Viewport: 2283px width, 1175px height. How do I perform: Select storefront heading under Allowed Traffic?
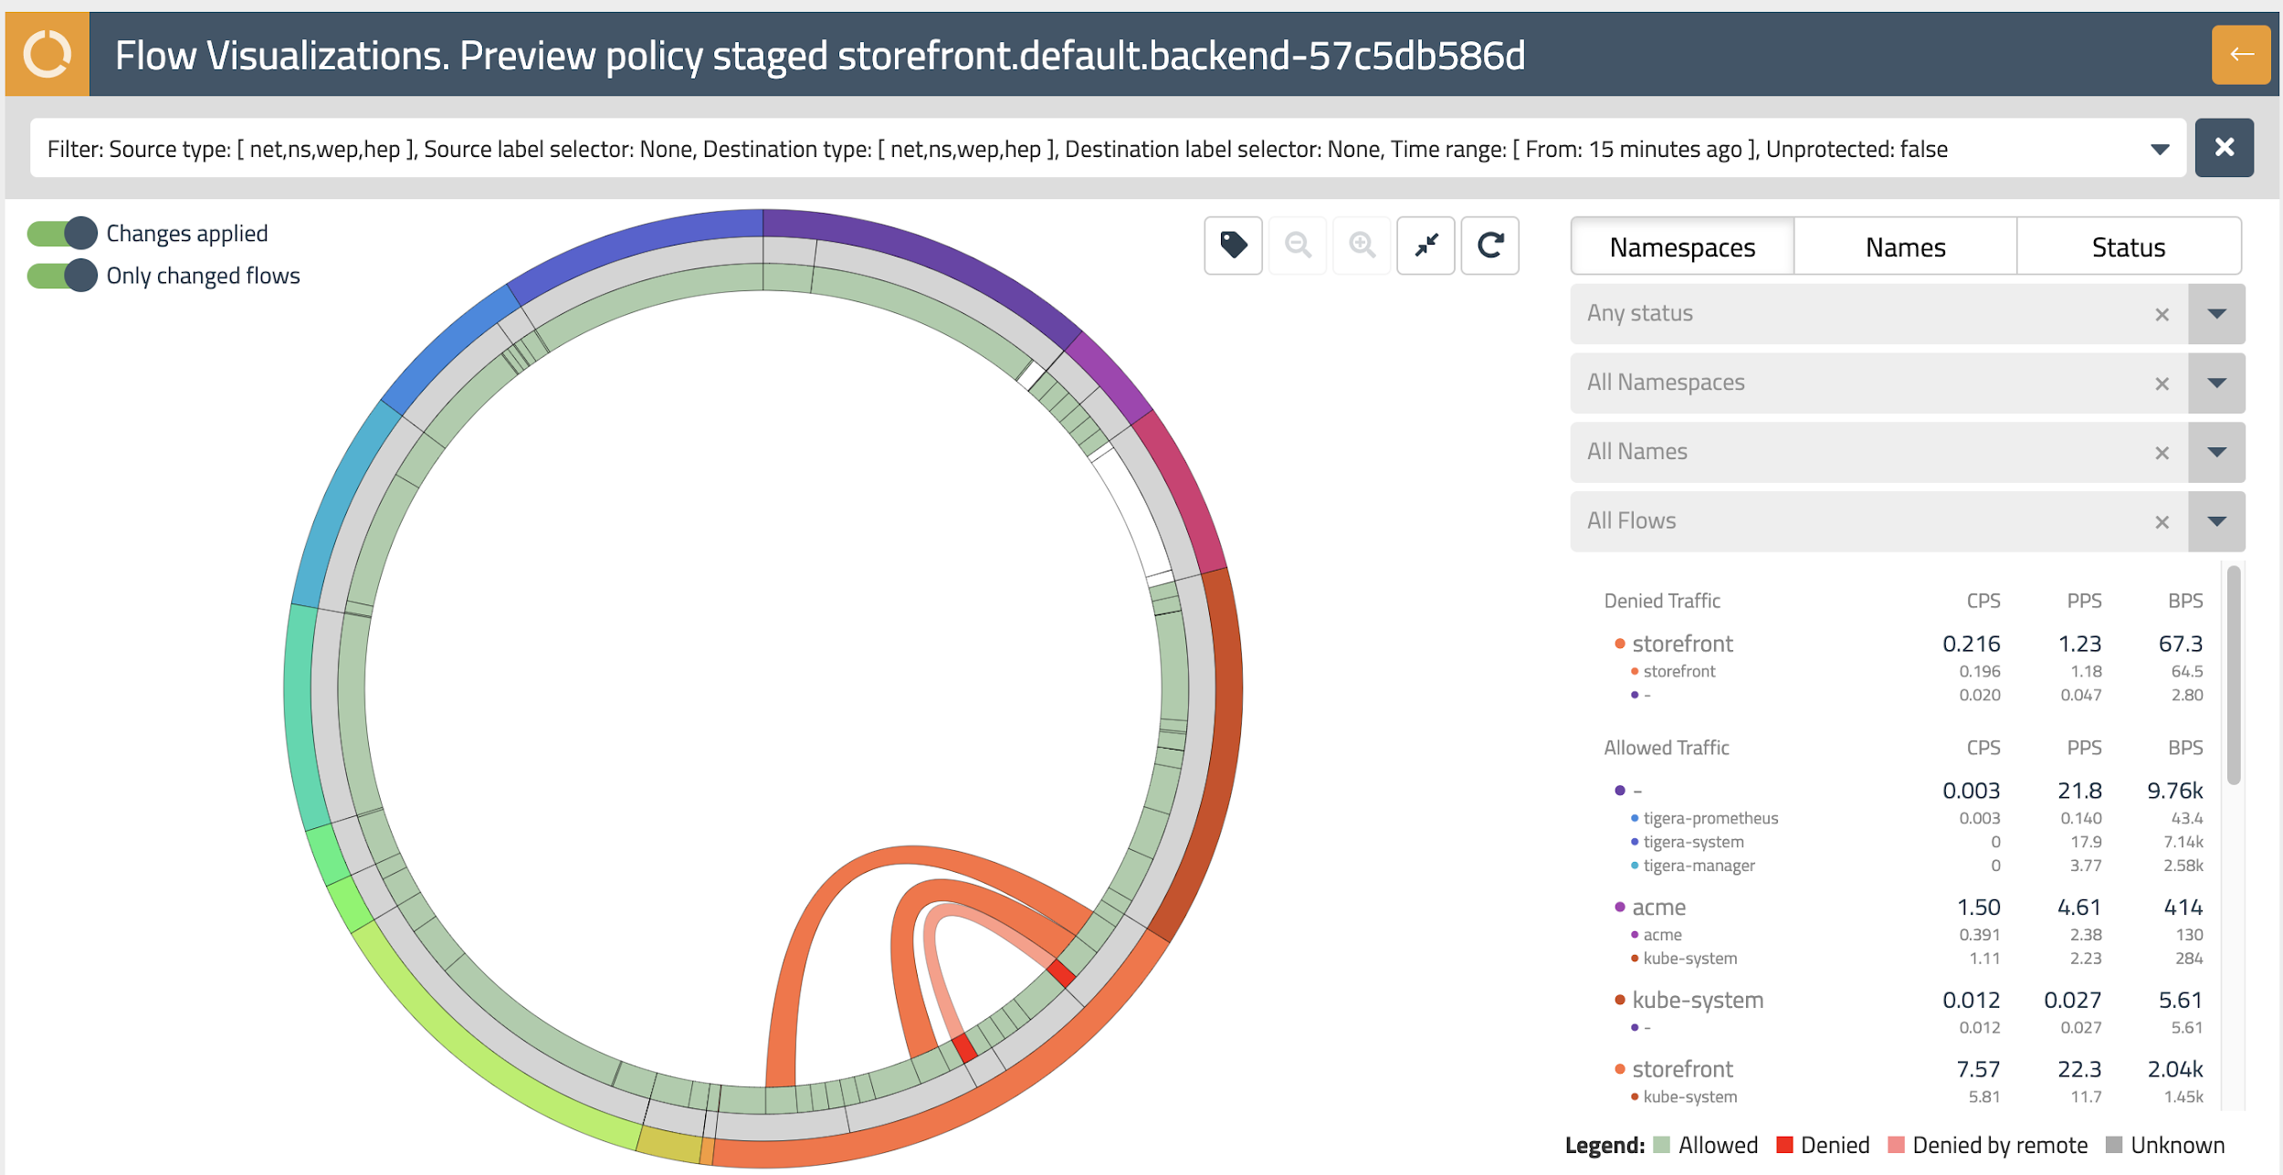click(1682, 1069)
